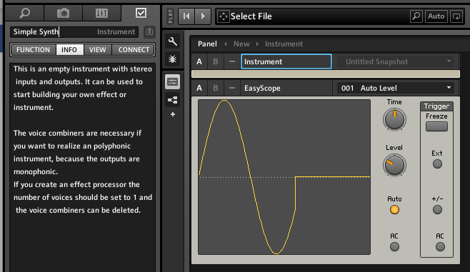
Task: Open the CONNECT properties tab
Action: tap(134, 50)
